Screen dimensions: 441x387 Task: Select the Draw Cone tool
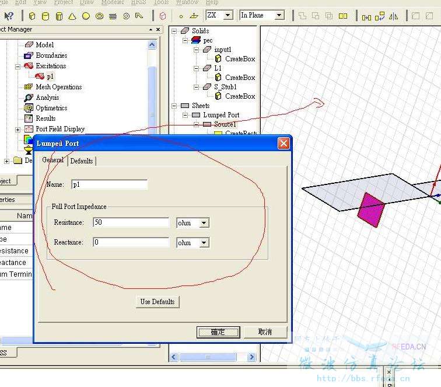coord(72,16)
